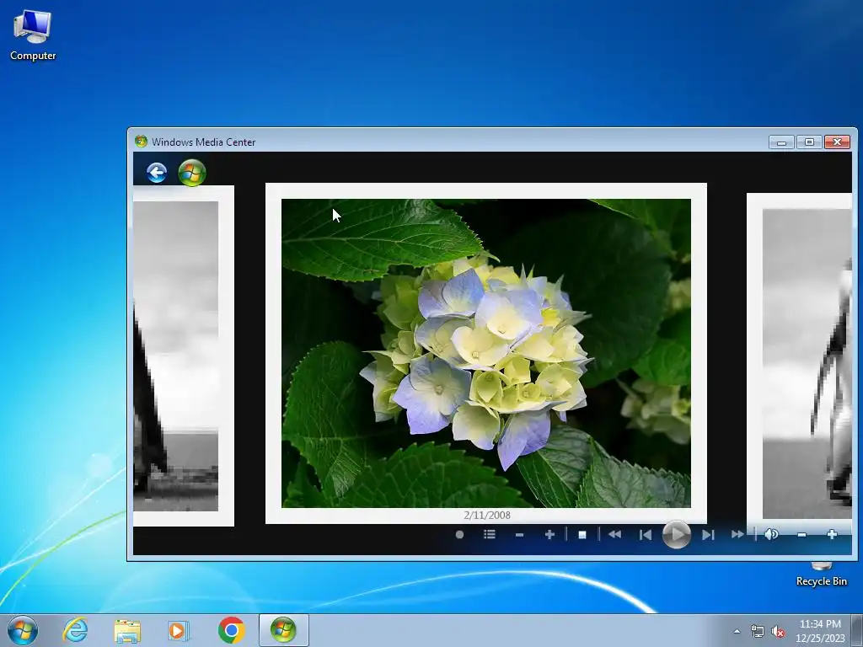Click channel down minus next to guide icon

tap(519, 535)
